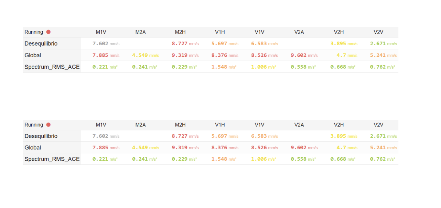The image size is (441, 208).
Task: Click the 1.548 m/s² spectrum value in top table
Action: pyautogui.click(x=224, y=67)
